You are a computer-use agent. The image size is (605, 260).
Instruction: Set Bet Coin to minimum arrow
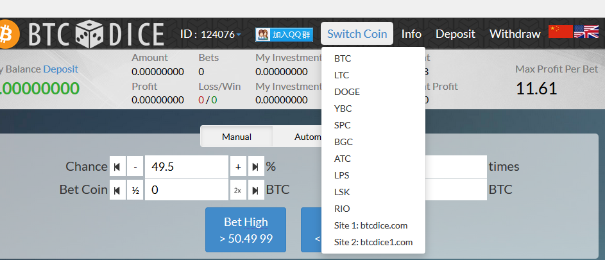(117, 190)
